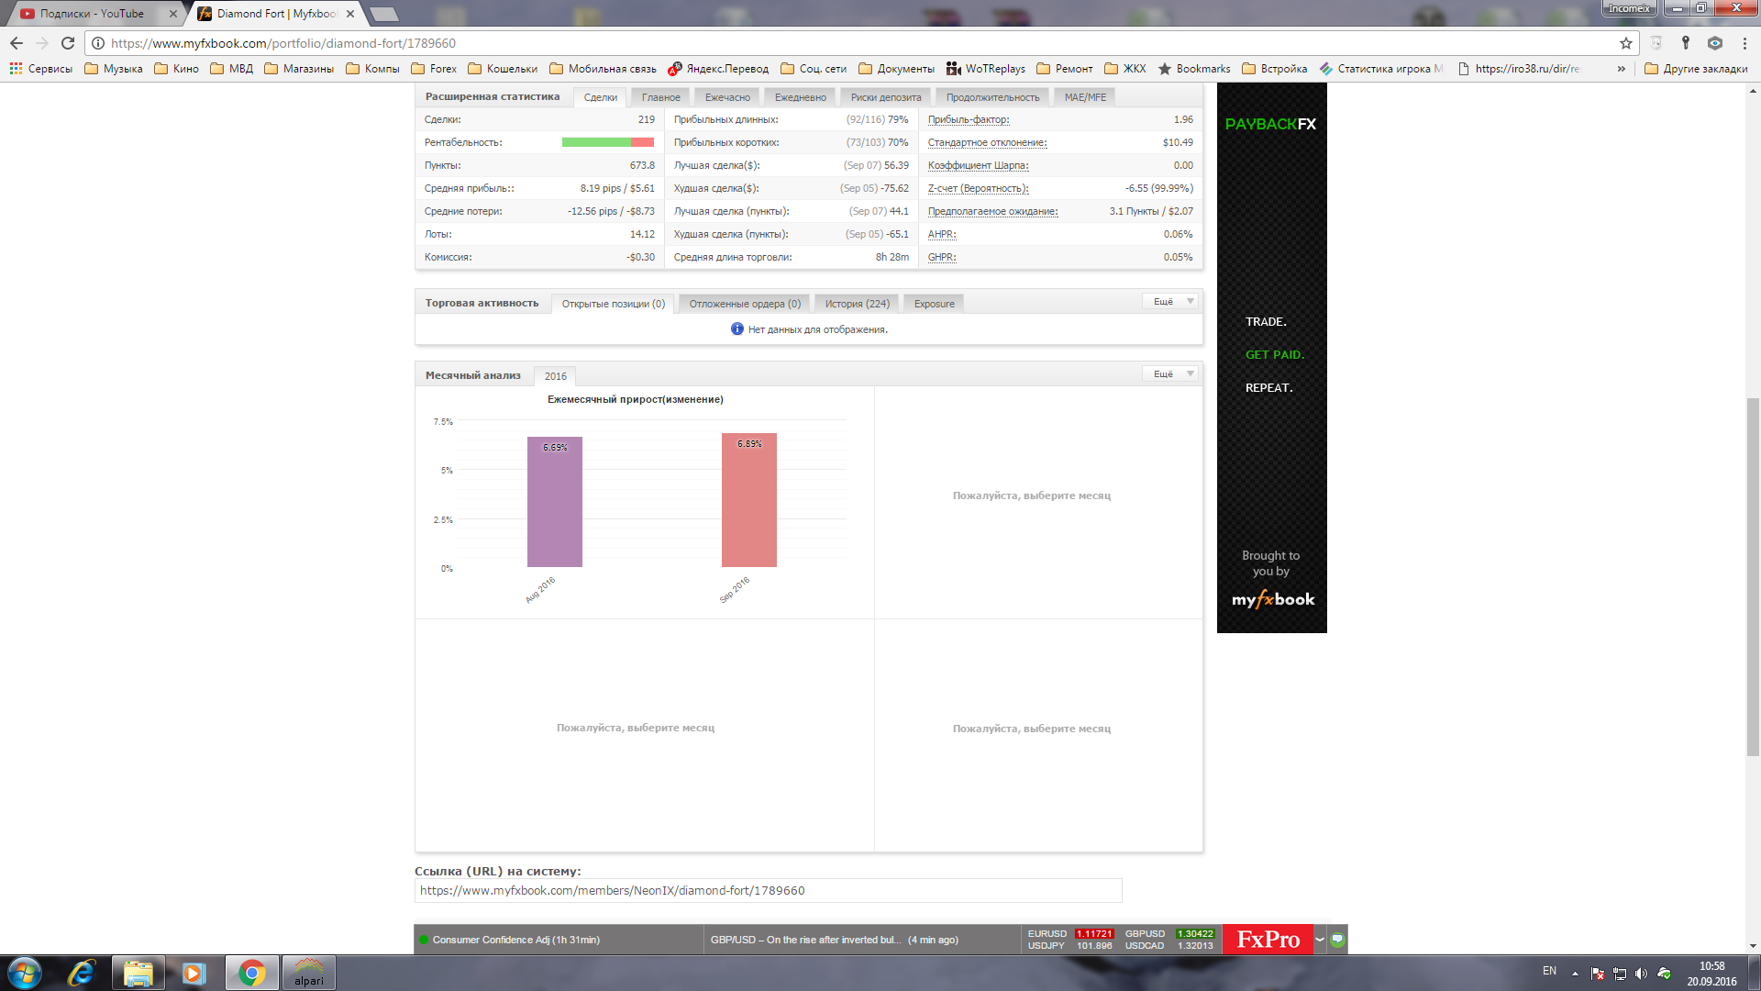
Task: Open the История (224) tab
Action: click(x=857, y=304)
